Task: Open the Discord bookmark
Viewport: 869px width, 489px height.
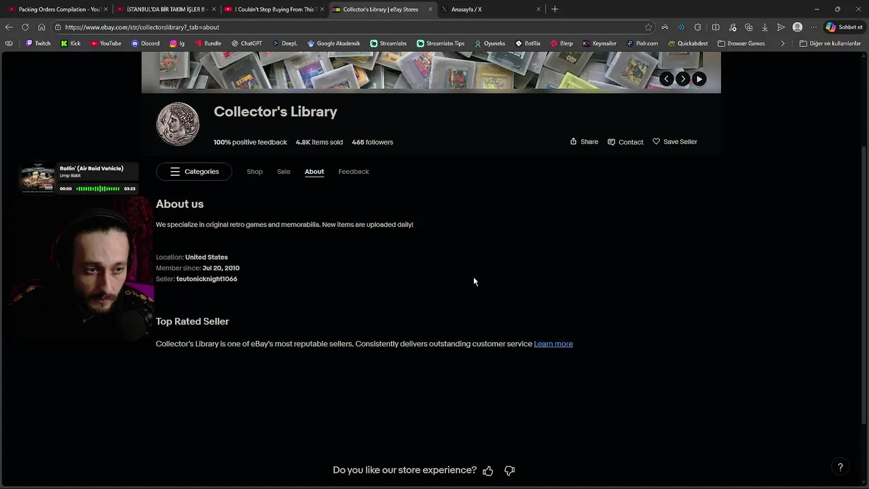Action: pos(145,43)
